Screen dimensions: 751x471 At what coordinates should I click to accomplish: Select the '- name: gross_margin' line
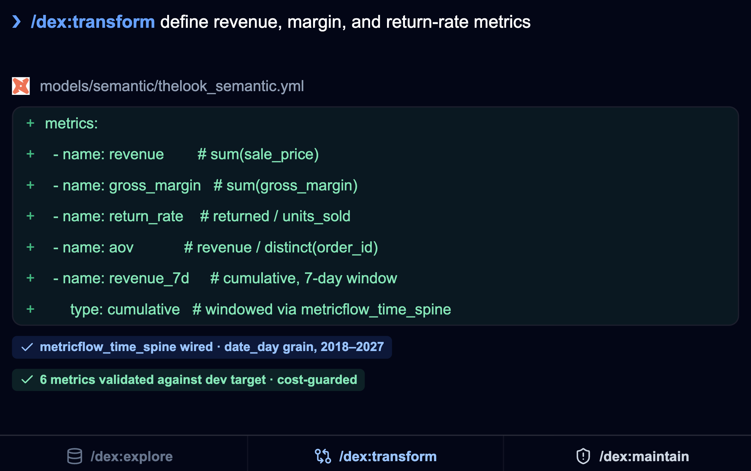tap(127, 186)
